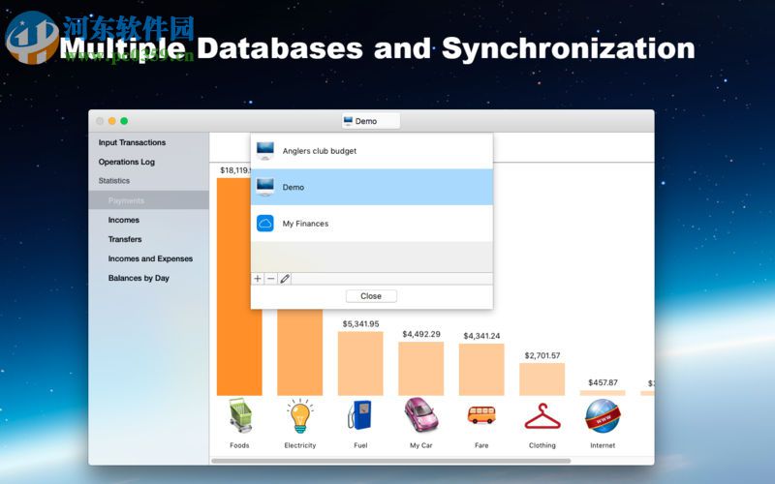The width and height of the screenshot is (775, 484).
Task: Click the Fare bus icon
Action: 481,415
